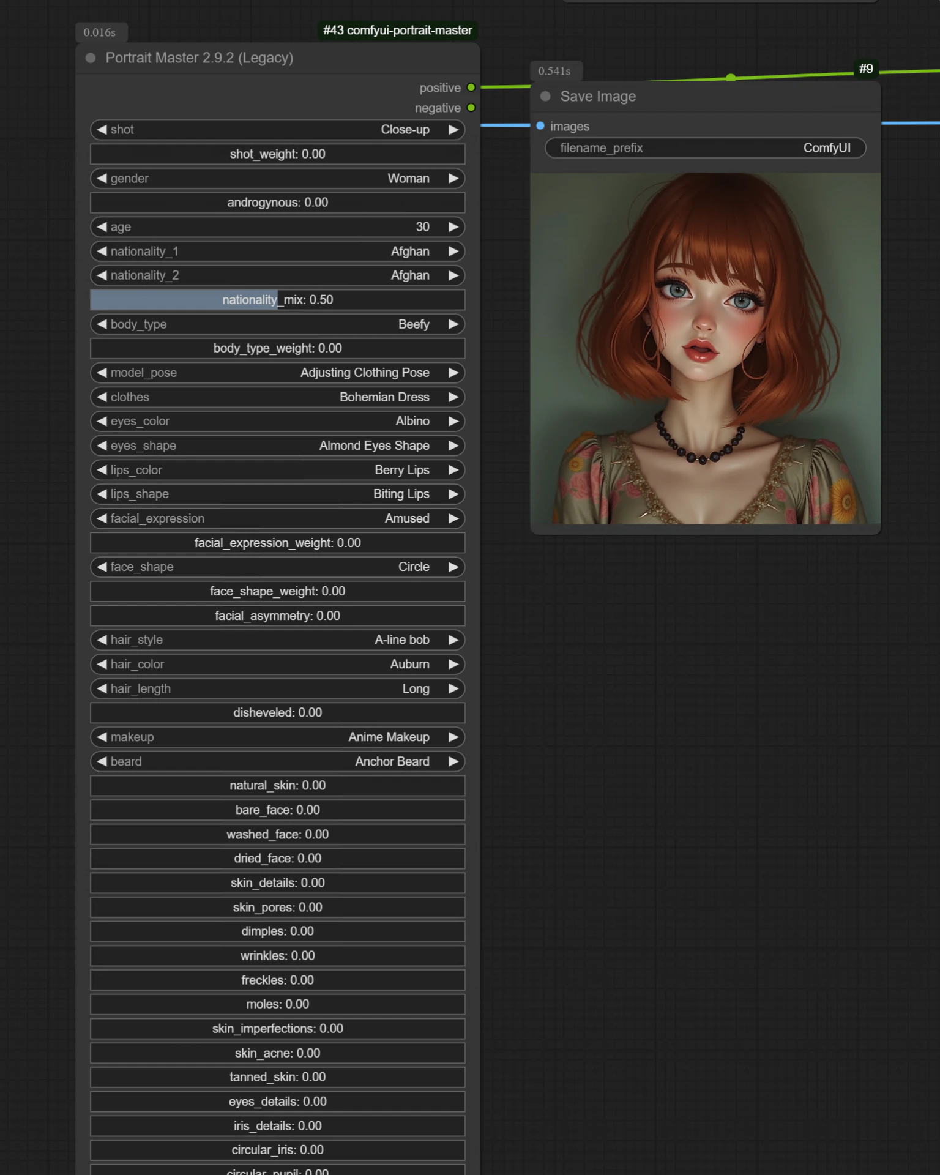Increase age with right arrow
Screen dimensions: 940x1175
click(x=453, y=227)
